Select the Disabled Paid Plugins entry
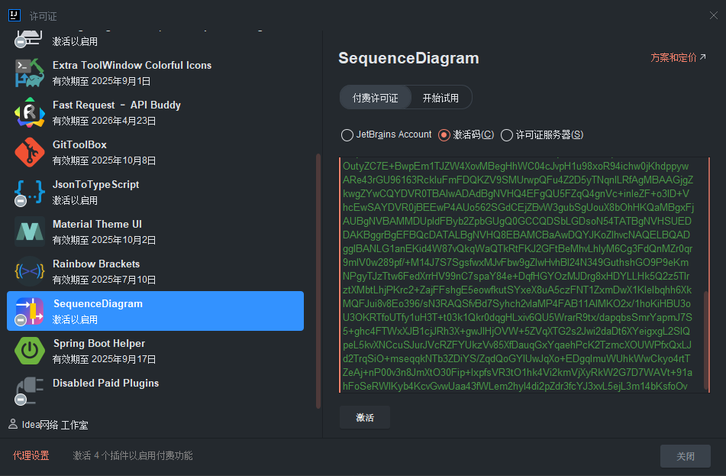The height and width of the screenshot is (476, 726). click(x=155, y=390)
